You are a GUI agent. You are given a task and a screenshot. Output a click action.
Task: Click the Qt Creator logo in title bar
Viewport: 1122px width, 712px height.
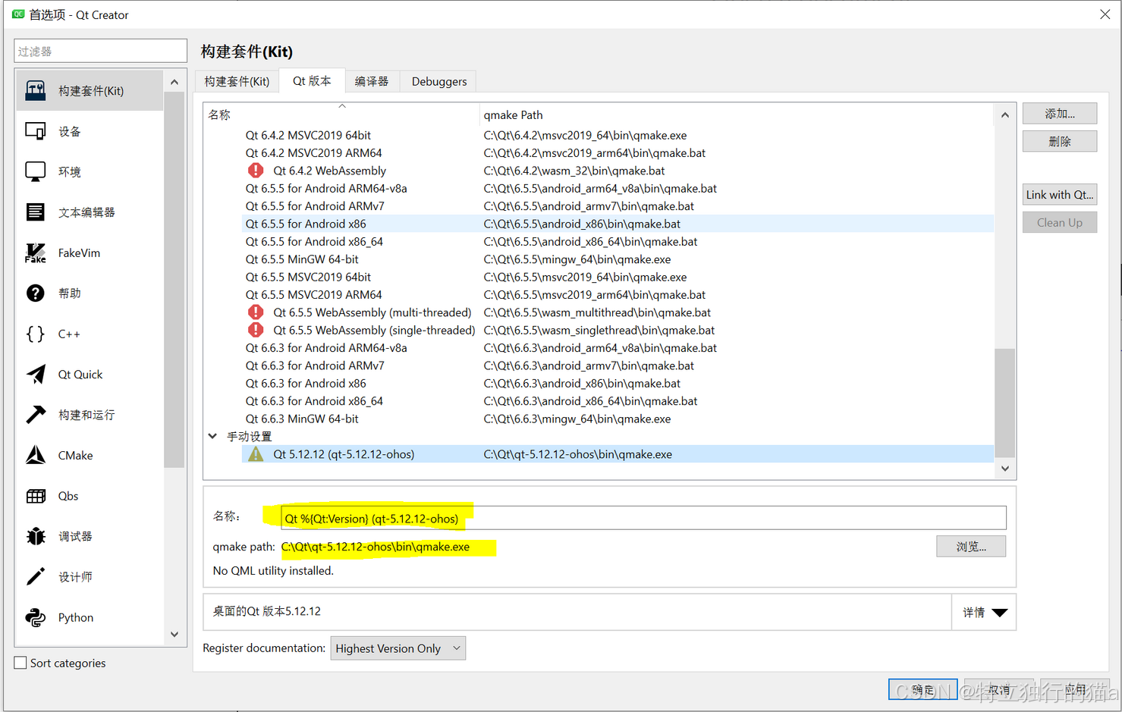[x=18, y=14]
